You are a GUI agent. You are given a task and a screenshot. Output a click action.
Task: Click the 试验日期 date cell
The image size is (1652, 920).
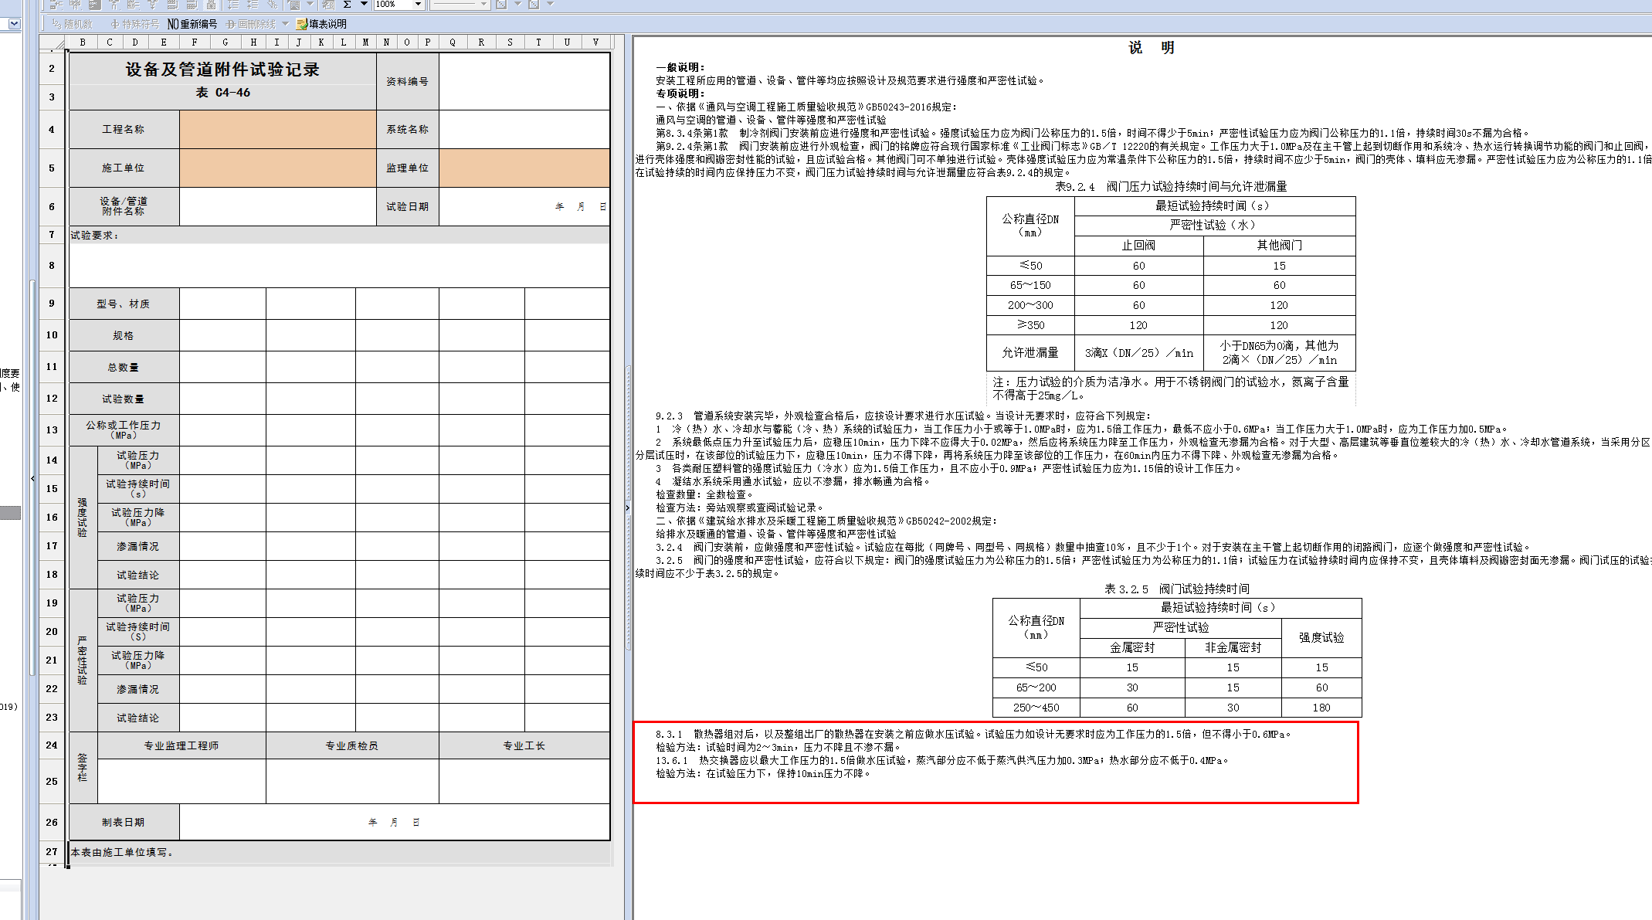click(524, 206)
